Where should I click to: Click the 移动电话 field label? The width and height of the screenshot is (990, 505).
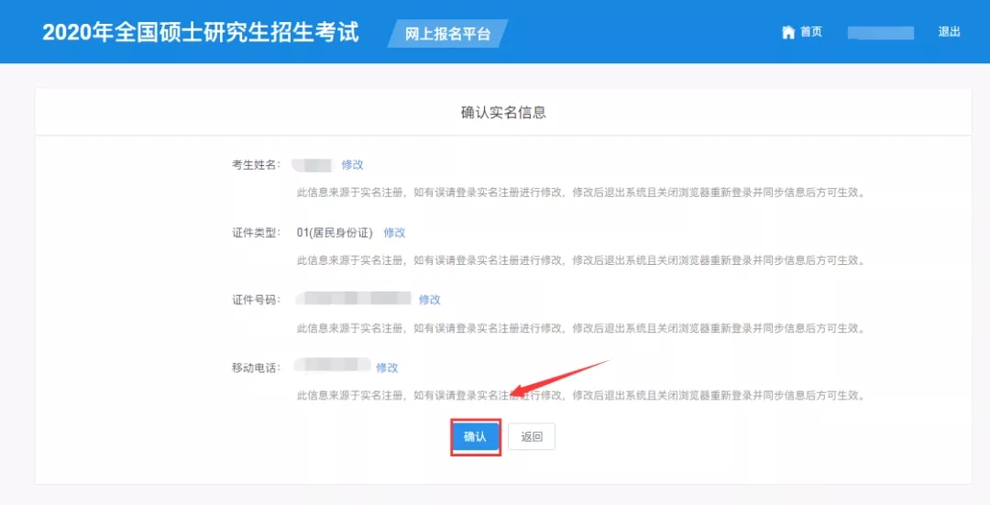(256, 368)
